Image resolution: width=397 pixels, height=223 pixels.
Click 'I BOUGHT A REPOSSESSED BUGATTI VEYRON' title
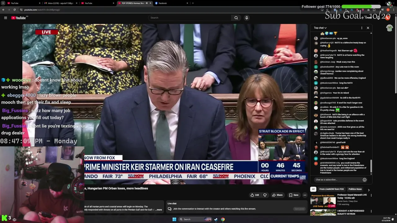click(x=350, y=212)
